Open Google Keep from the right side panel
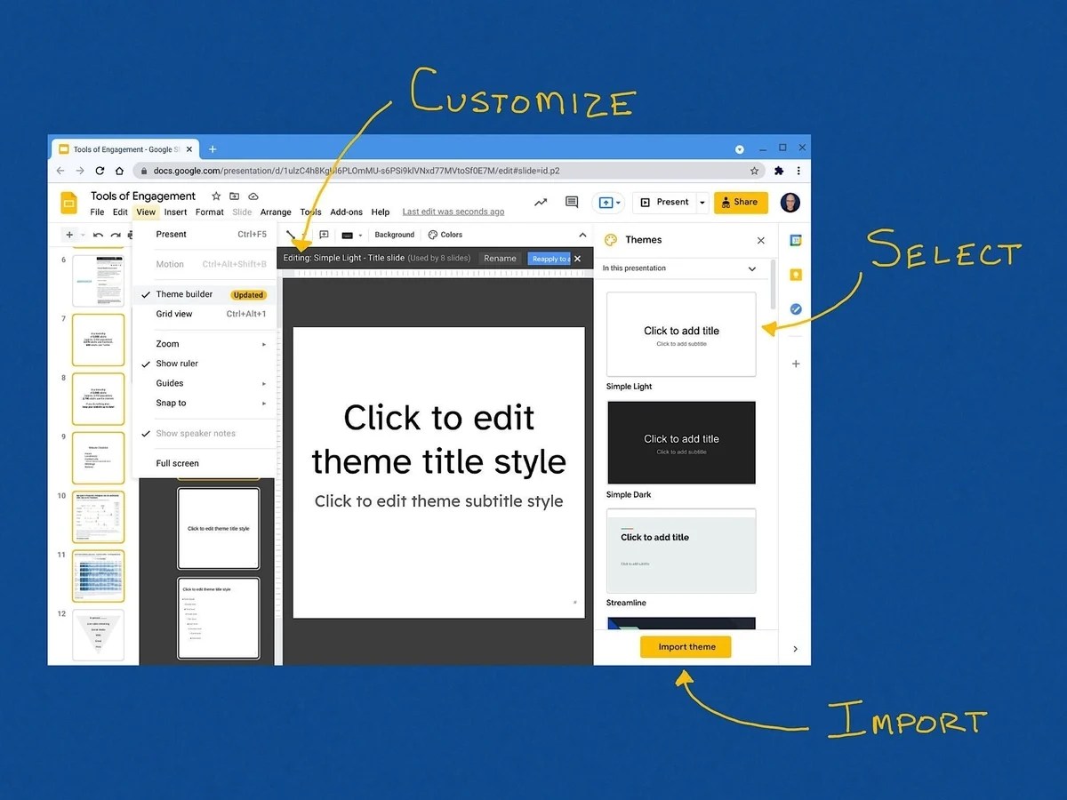The height and width of the screenshot is (800, 1067). [795, 275]
